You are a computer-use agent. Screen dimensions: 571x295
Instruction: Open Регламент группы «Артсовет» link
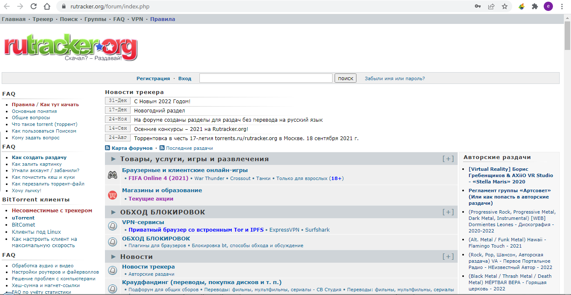point(509,197)
